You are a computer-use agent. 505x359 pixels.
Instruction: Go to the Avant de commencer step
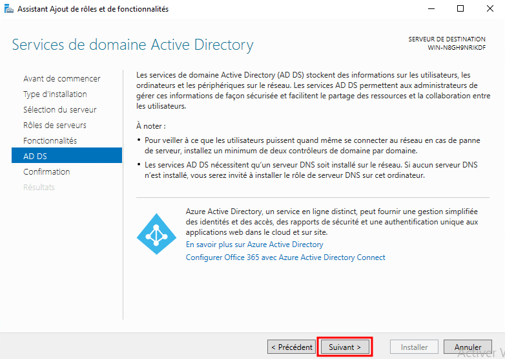tap(61, 78)
